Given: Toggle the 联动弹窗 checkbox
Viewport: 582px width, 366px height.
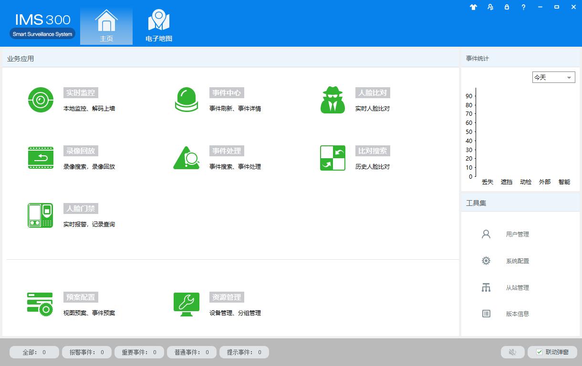Looking at the screenshot, I should pyautogui.click(x=540, y=352).
